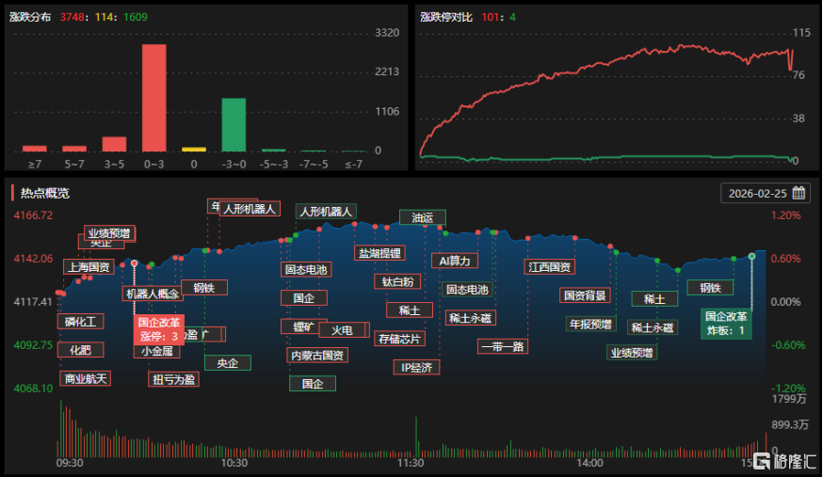Image resolution: width=823 pixels, height=477 pixels.
Task: Click the red 3748 gainers count
Action: pyautogui.click(x=72, y=17)
